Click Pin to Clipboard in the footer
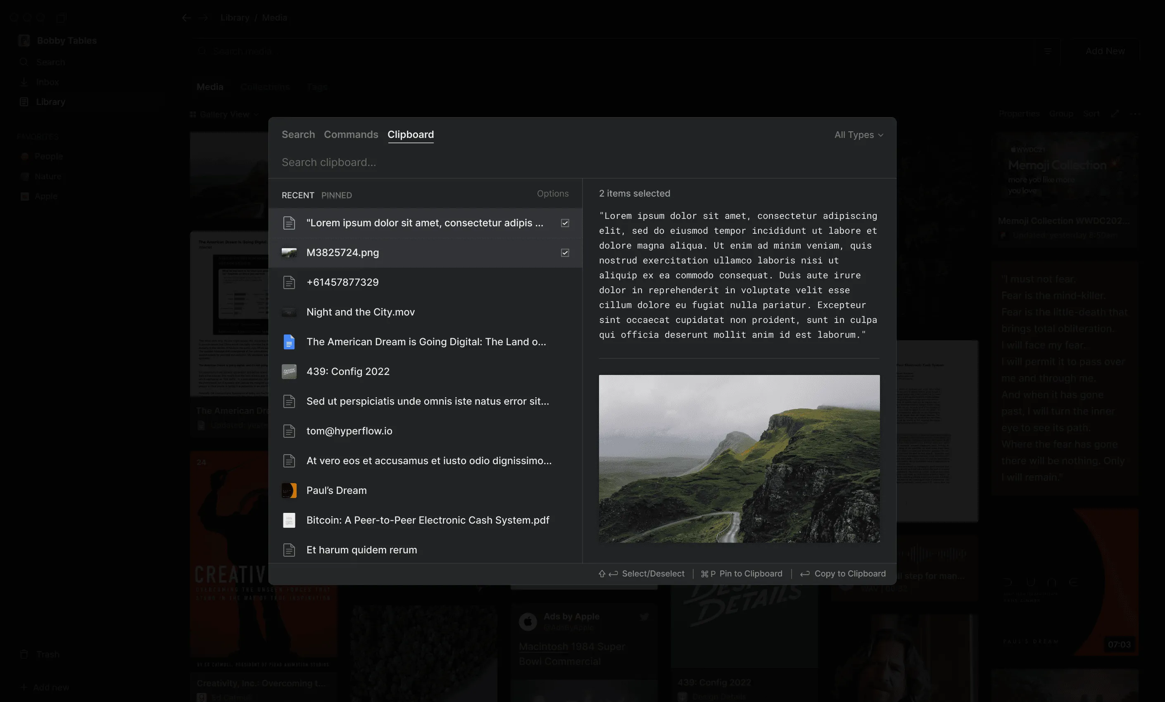Image resolution: width=1165 pixels, height=702 pixels. pos(742,574)
